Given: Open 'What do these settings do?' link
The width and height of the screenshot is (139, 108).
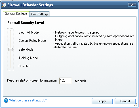Looking at the screenshot, I should pos(28,100).
